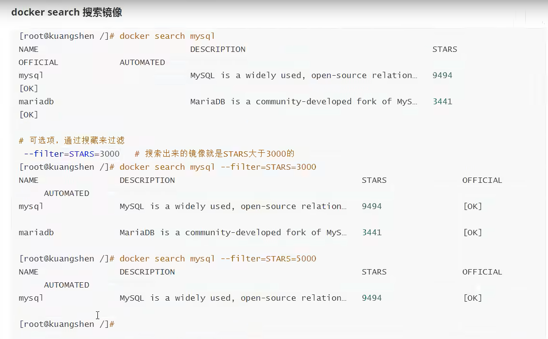Click the first 'docker search mysql' command

point(167,36)
